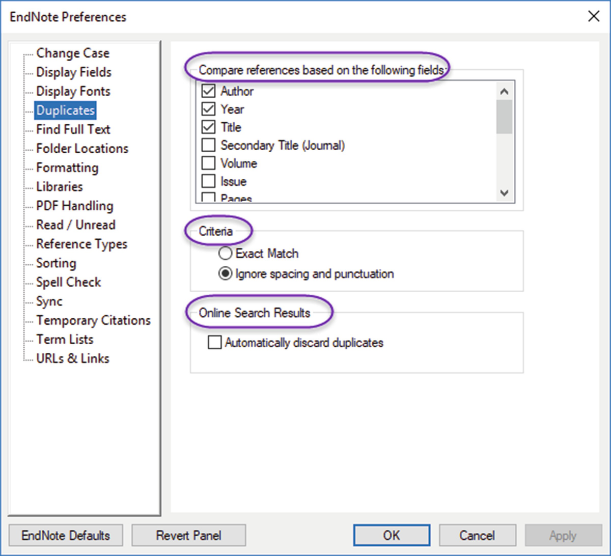Uncheck the Author field checkbox
Screen dimensions: 611x556
pos(209,91)
